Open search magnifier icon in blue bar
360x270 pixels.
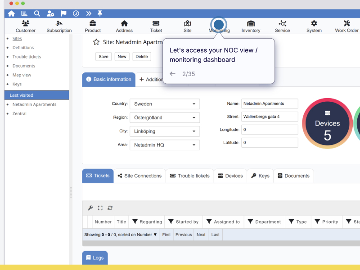pyautogui.click(x=37, y=13)
